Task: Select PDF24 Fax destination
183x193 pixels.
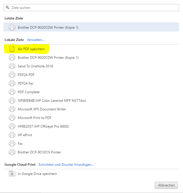Action: 26,83
